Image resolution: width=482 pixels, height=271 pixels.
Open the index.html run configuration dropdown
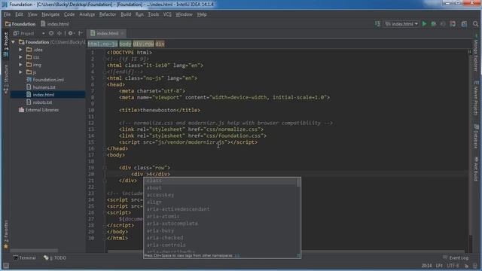[x=401, y=23]
